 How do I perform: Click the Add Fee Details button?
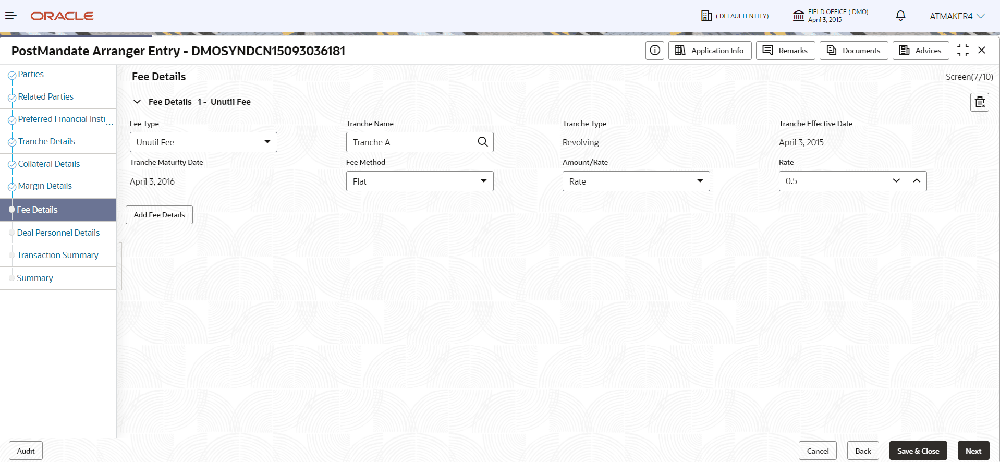click(x=159, y=215)
